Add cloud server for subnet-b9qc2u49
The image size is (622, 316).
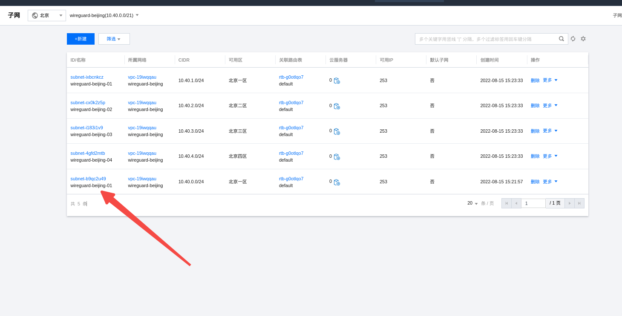click(x=337, y=182)
